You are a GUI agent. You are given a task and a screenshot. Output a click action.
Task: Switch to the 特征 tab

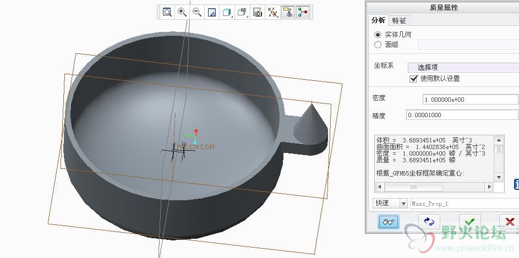(399, 20)
